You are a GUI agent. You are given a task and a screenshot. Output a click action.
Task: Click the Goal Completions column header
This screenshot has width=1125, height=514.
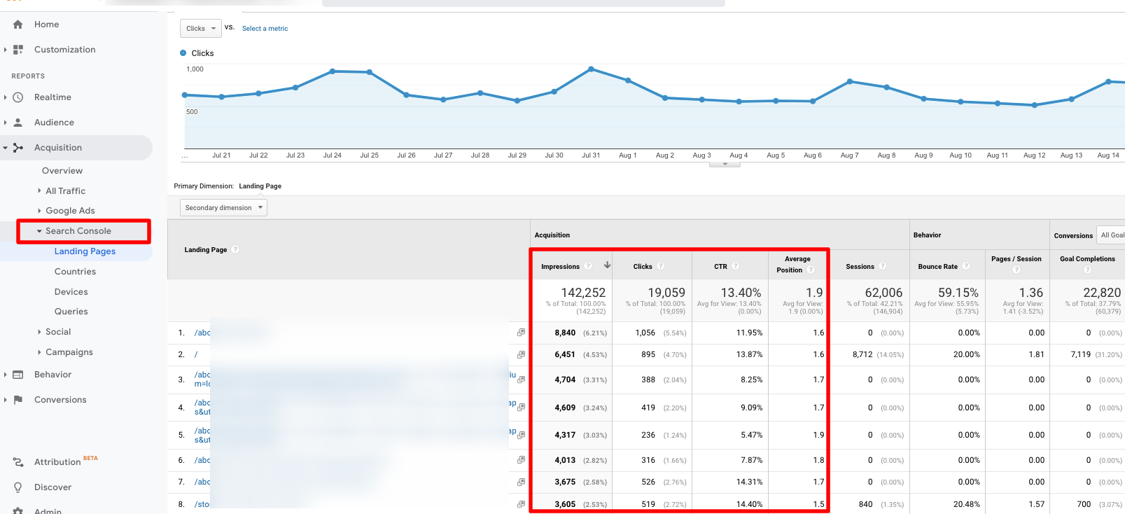pos(1087,259)
